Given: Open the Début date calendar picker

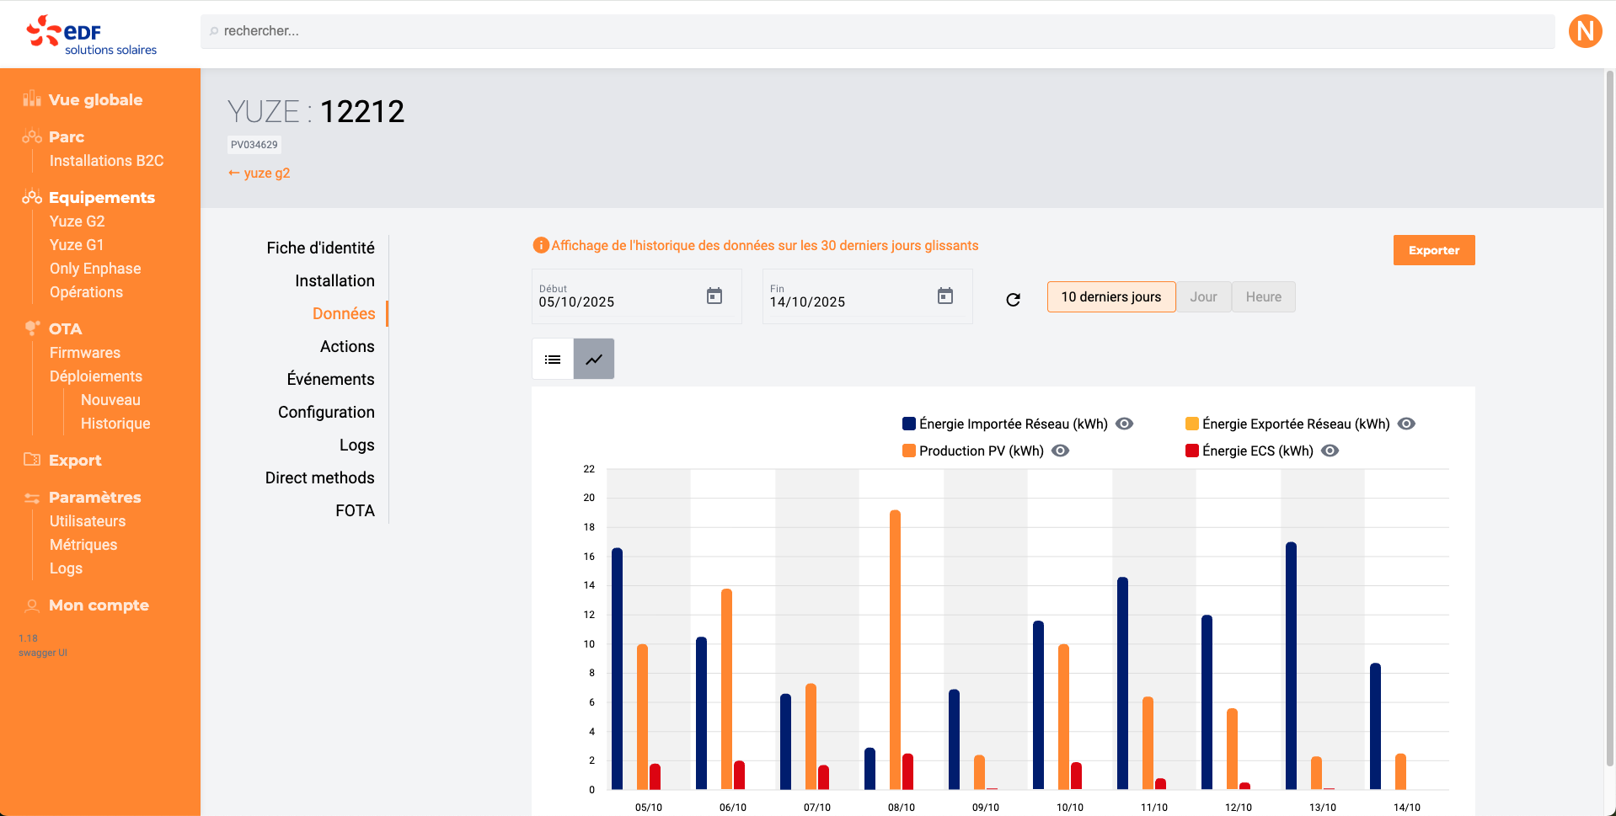Looking at the screenshot, I should [x=714, y=296].
